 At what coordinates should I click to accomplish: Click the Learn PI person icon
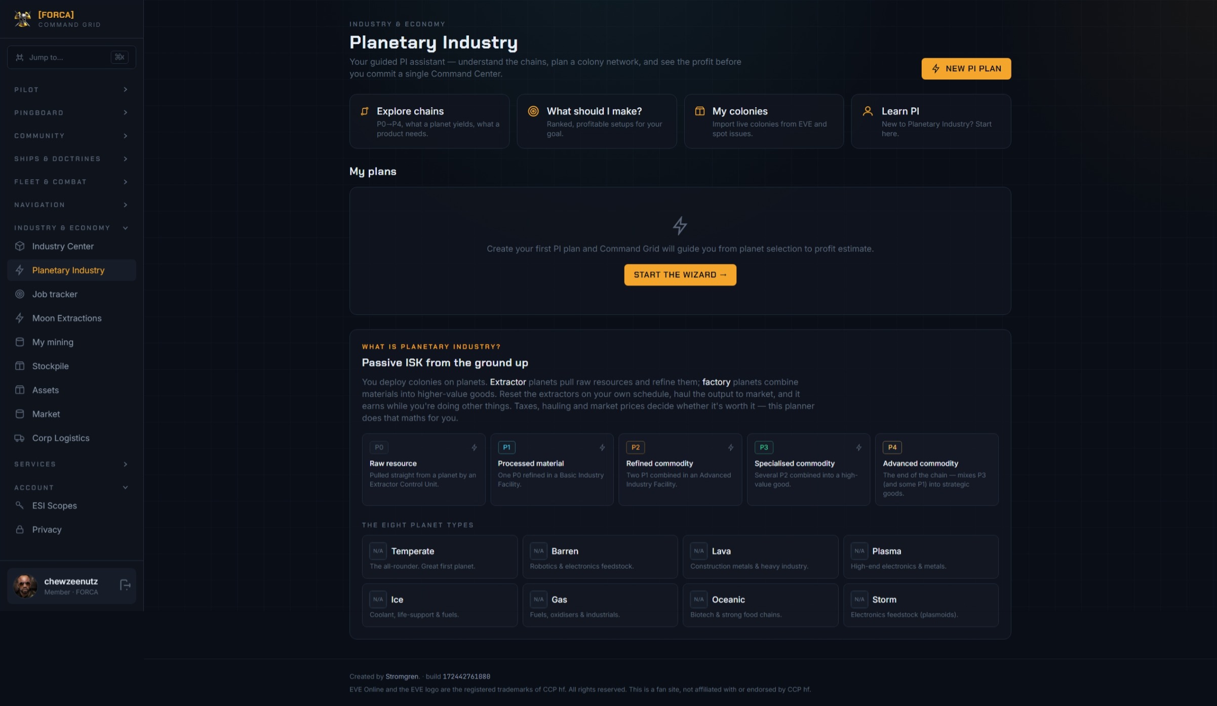click(868, 111)
